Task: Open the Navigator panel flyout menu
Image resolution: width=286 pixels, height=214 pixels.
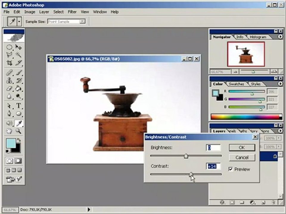Action: (280, 37)
